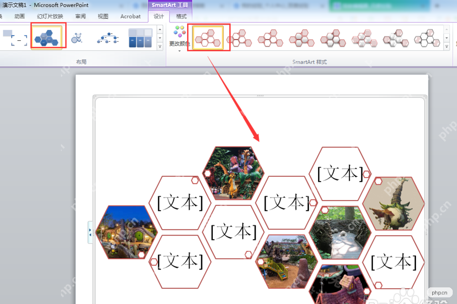Open the Animations tab
Screen dimensions: 457x304
pyautogui.click(x=20, y=16)
